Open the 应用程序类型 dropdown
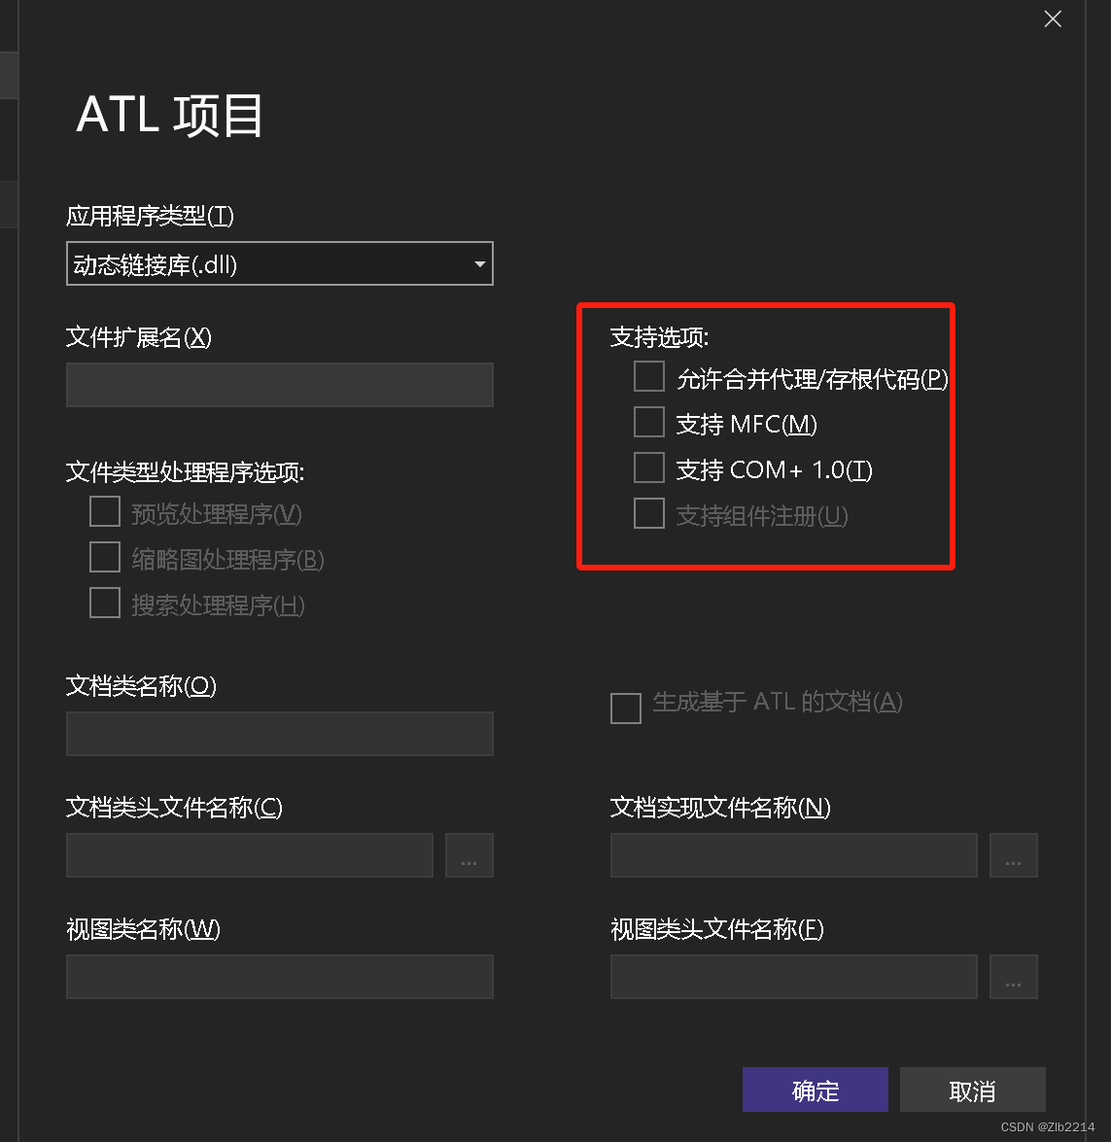The width and height of the screenshot is (1111, 1142). 279,263
